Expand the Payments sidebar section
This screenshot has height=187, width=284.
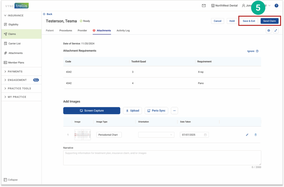pyautogui.click(x=15, y=72)
